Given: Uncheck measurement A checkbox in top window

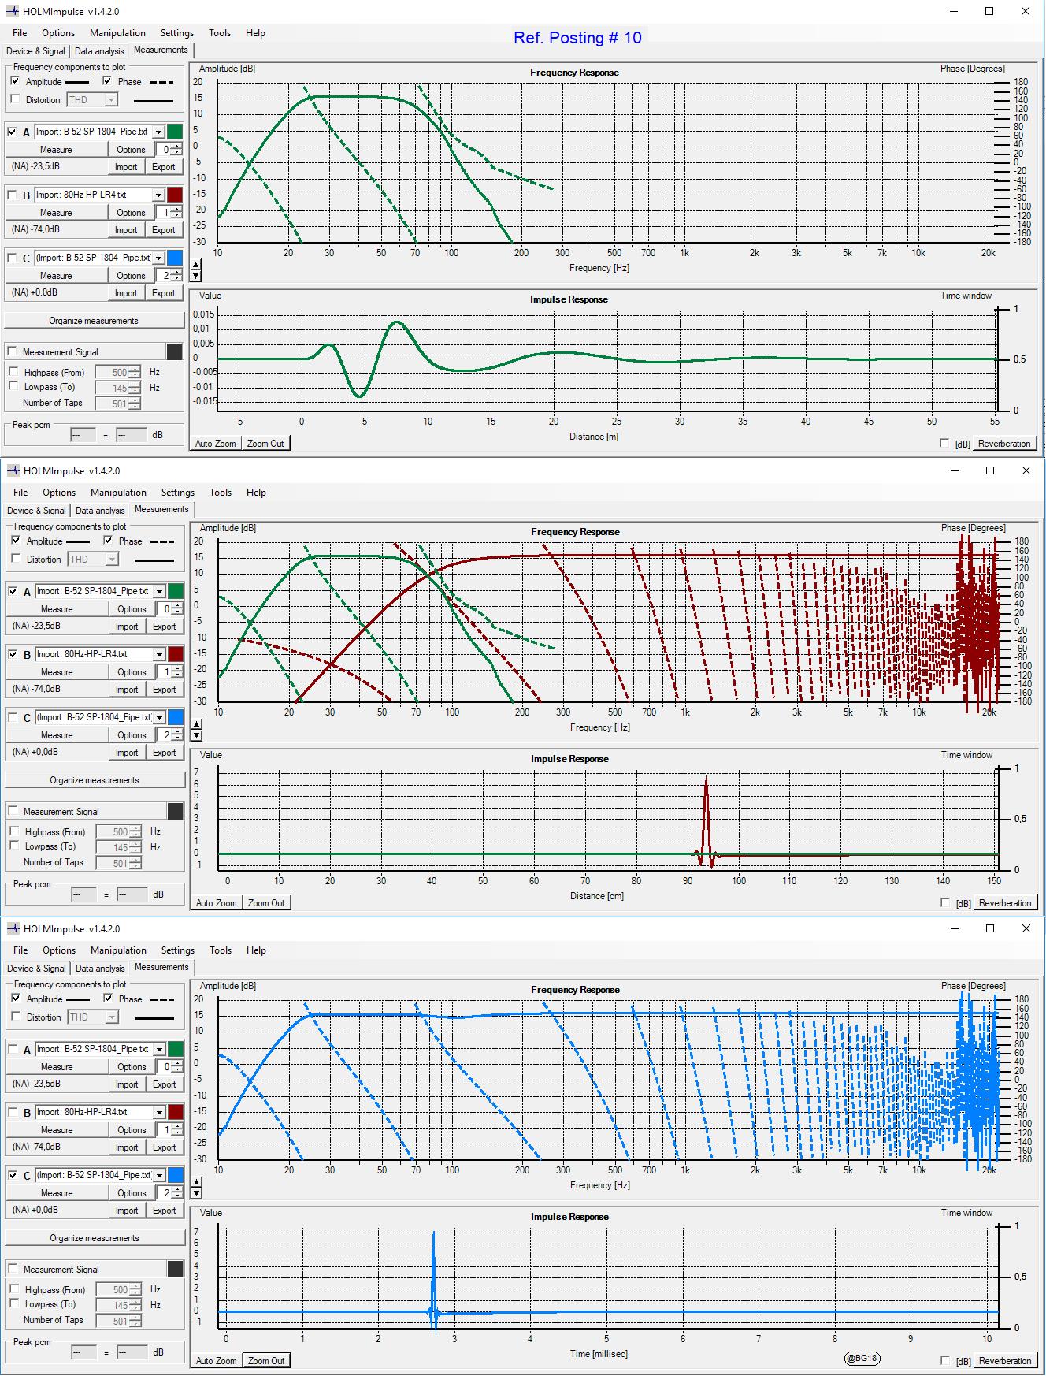Looking at the screenshot, I should pos(13,132).
